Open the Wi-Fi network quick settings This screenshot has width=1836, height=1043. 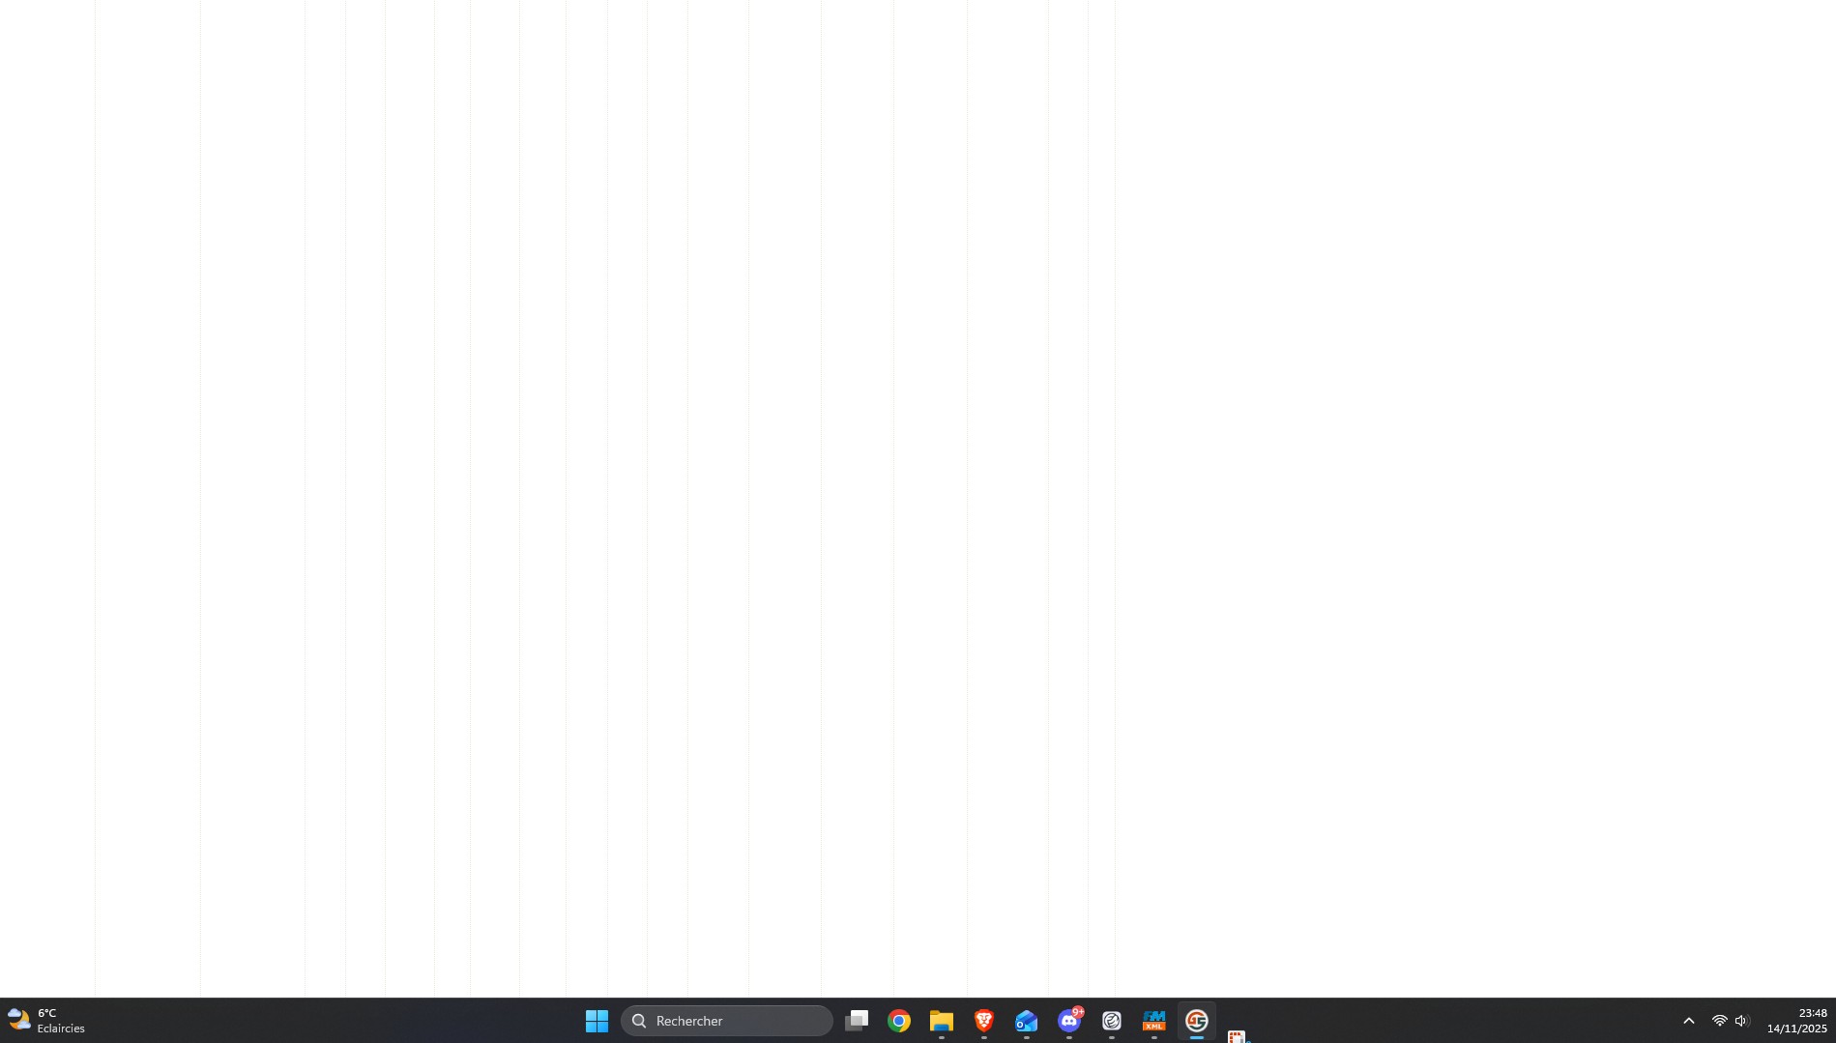(x=1719, y=1021)
